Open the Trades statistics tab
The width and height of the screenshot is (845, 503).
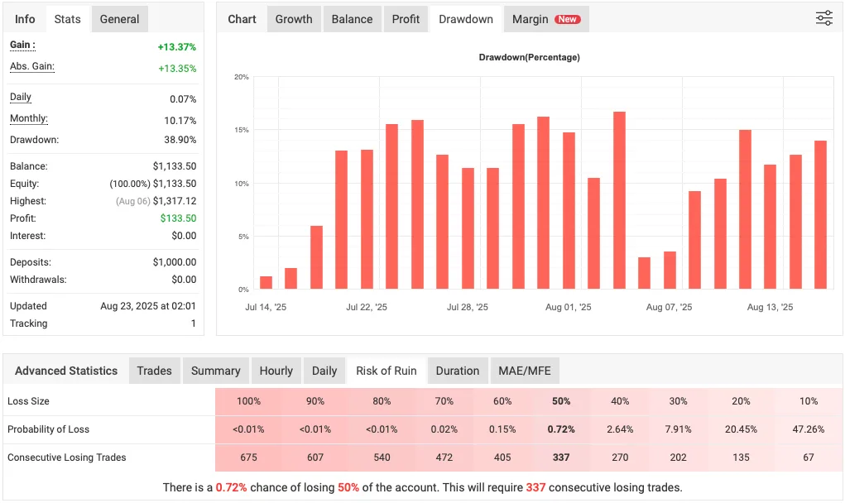click(154, 370)
